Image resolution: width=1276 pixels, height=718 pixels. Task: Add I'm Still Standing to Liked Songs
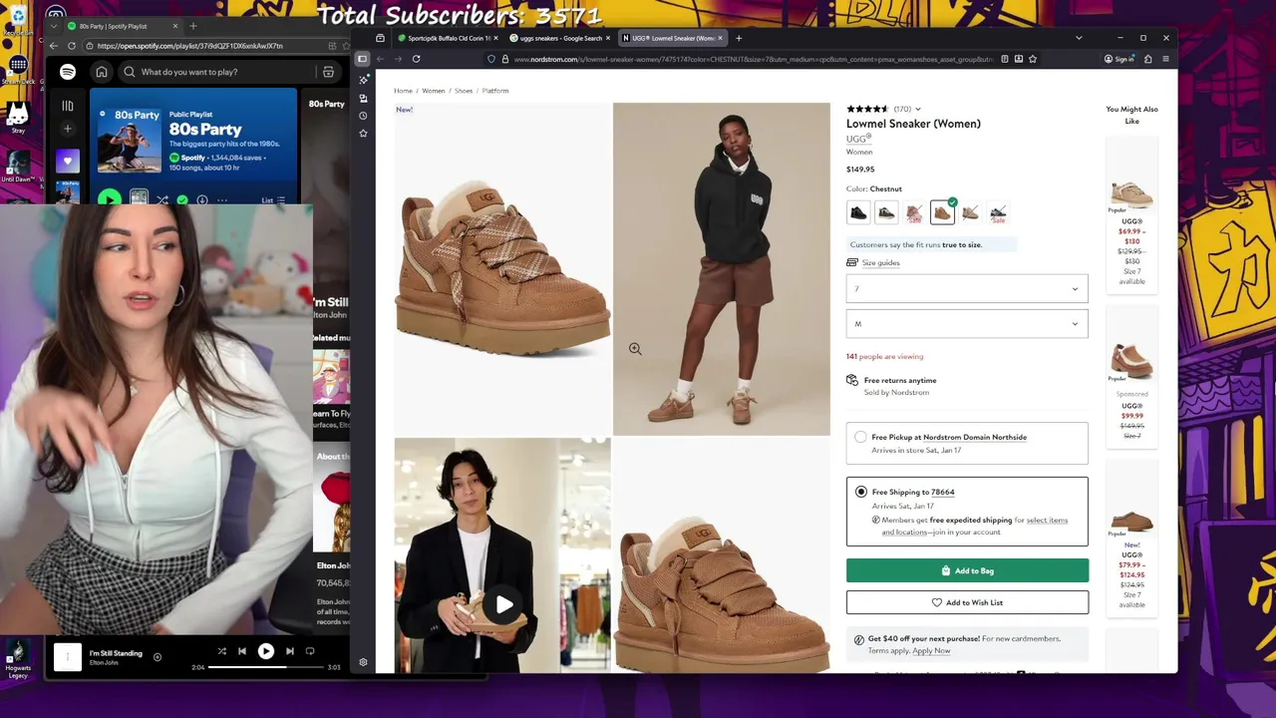(x=158, y=657)
